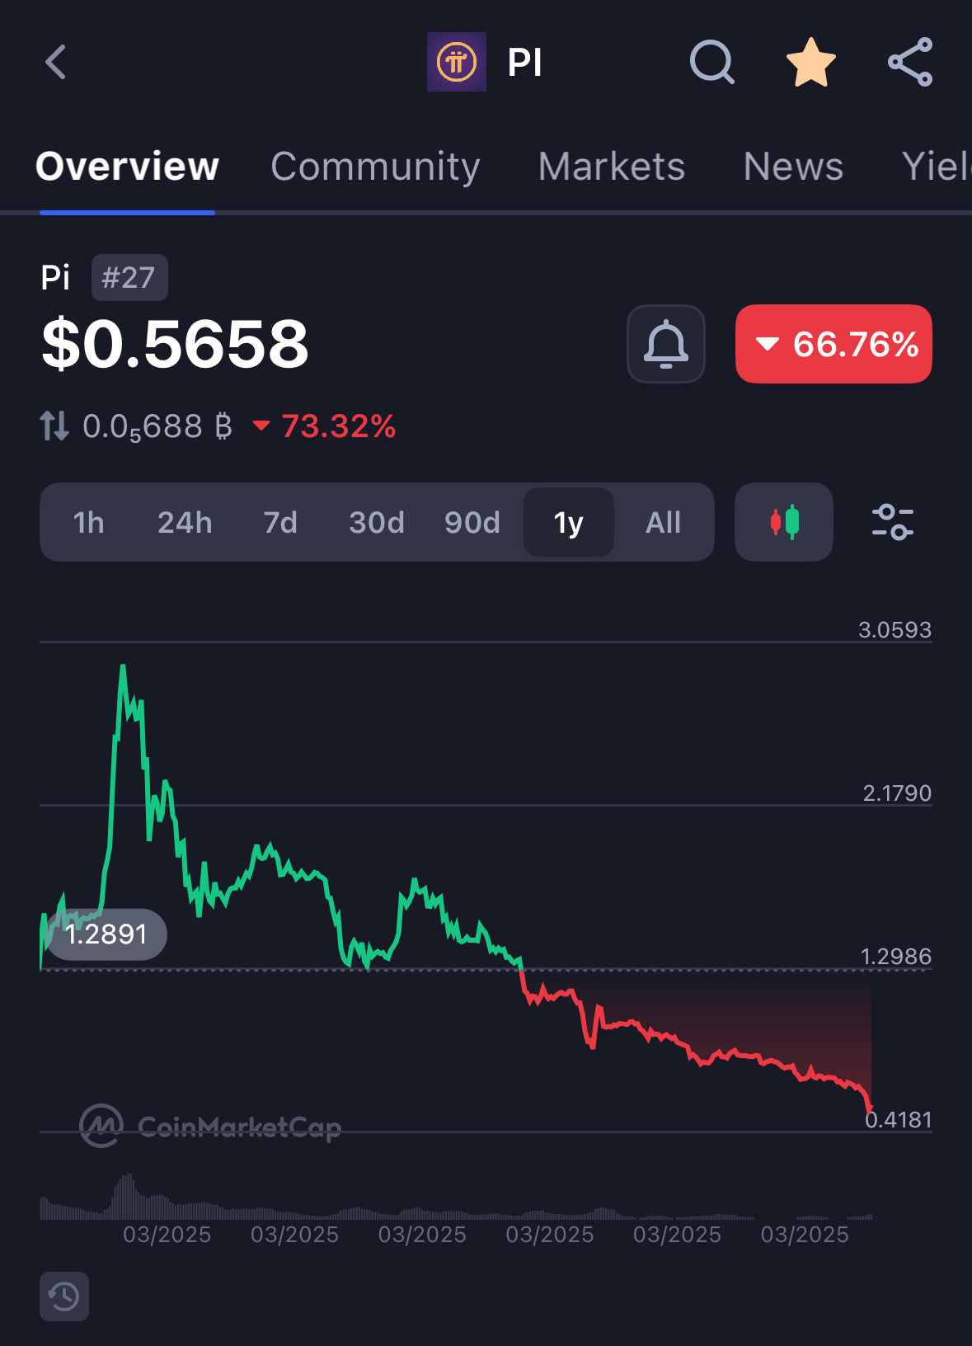The width and height of the screenshot is (972, 1346).
Task: Open the history clock icon
Action: coord(64,1297)
